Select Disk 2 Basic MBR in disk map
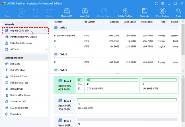This screenshot has height=127, width=185. click(65, 105)
